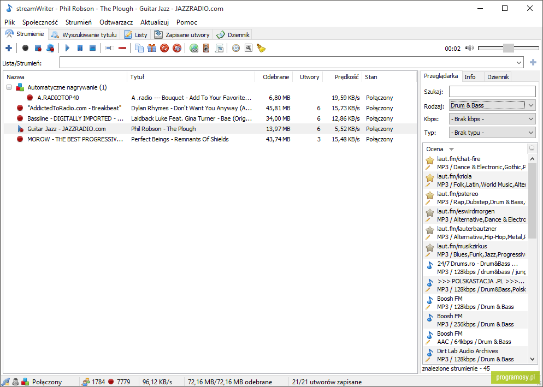Select Bassline - DIGITALLY IMPORTED stream
This screenshot has height=387, width=543.
(210, 118)
